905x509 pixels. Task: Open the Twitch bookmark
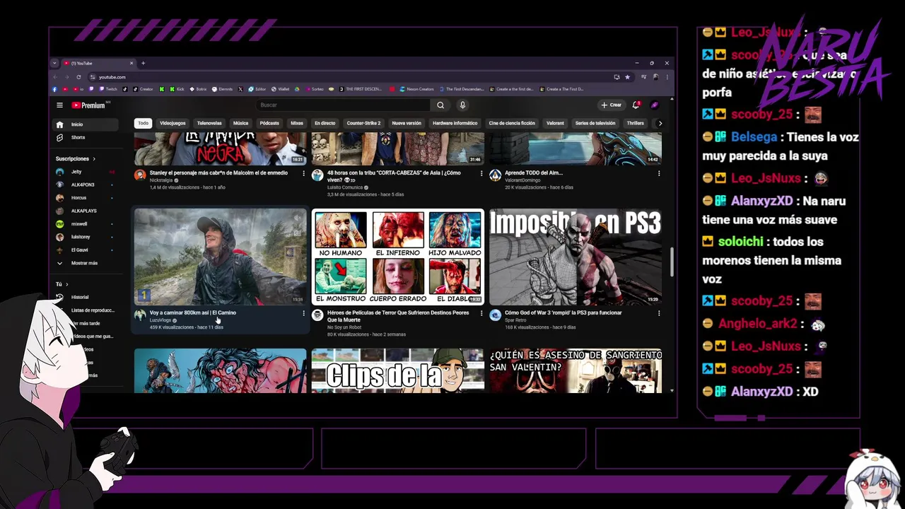pos(108,89)
